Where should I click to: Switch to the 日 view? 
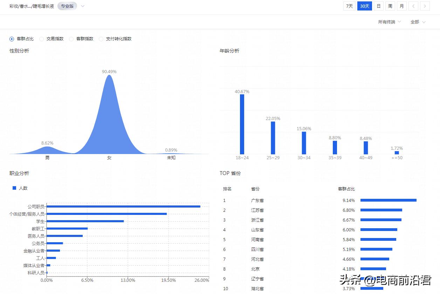(378, 6)
